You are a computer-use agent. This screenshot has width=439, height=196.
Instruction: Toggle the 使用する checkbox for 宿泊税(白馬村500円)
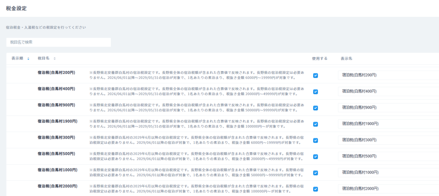315,157
